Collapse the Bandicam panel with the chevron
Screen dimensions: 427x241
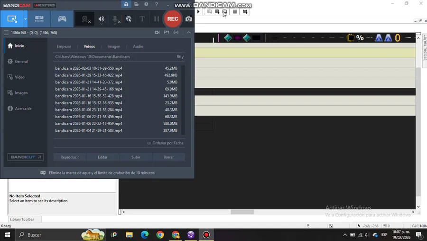coord(188,32)
